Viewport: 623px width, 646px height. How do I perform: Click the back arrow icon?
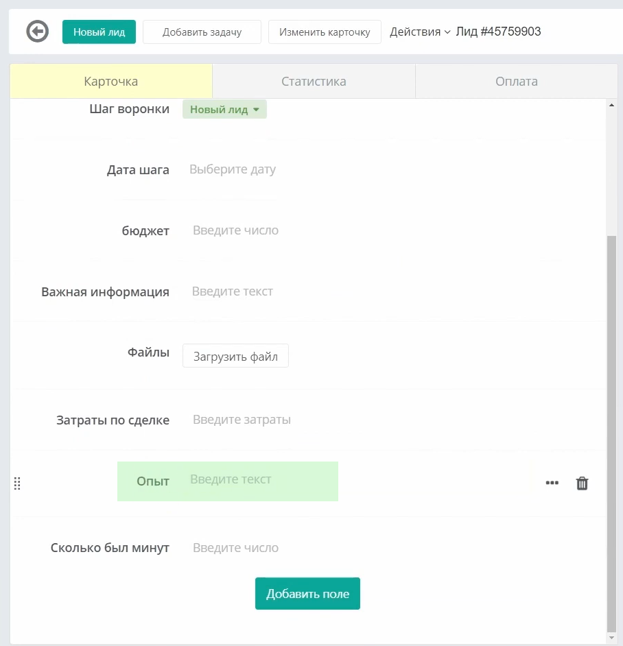click(x=38, y=32)
